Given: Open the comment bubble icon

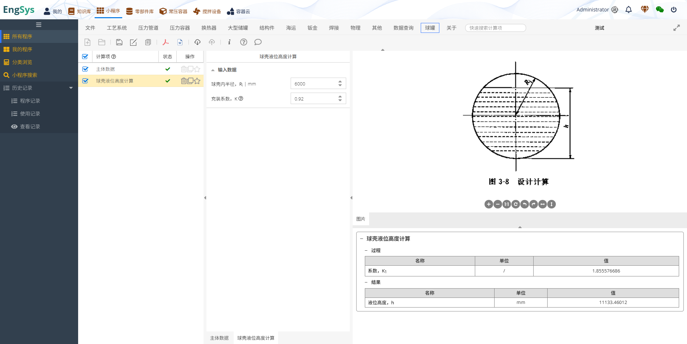Looking at the screenshot, I should [x=258, y=42].
